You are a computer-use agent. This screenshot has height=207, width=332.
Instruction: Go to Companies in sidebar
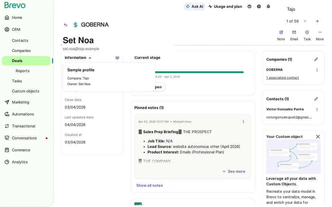[x=21, y=50]
